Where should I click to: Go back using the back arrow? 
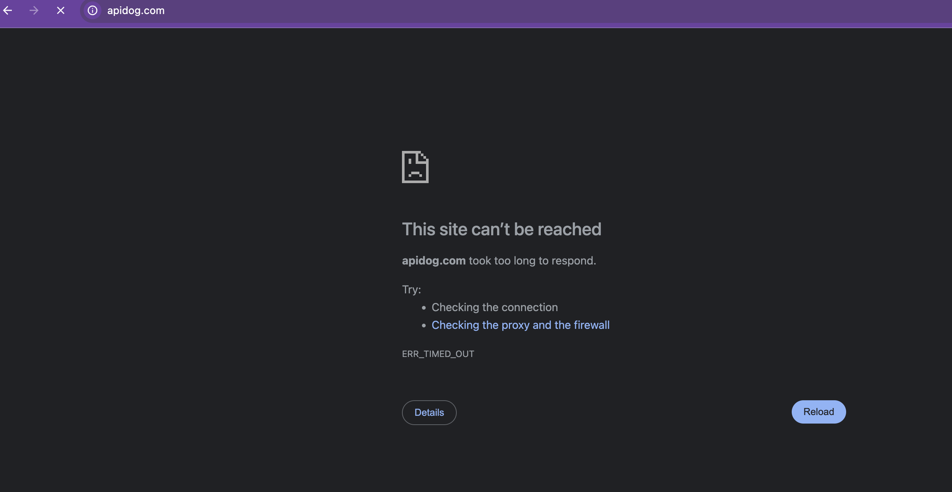pos(8,10)
